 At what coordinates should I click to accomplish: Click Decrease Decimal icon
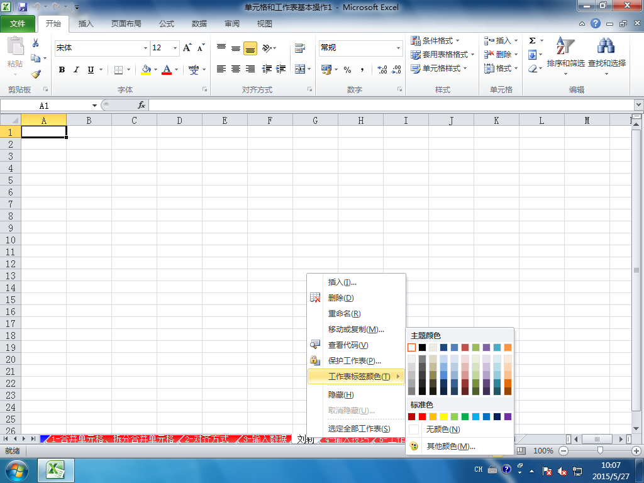tap(396, 70)
